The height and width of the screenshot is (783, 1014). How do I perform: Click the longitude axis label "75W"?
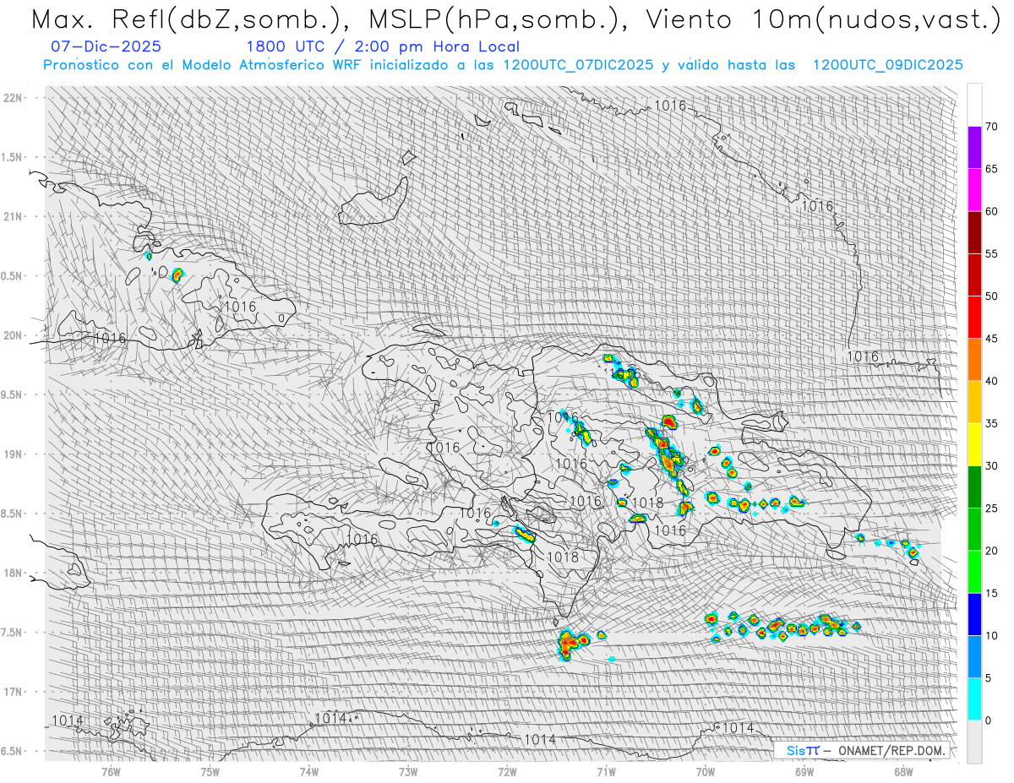(210, 771)
